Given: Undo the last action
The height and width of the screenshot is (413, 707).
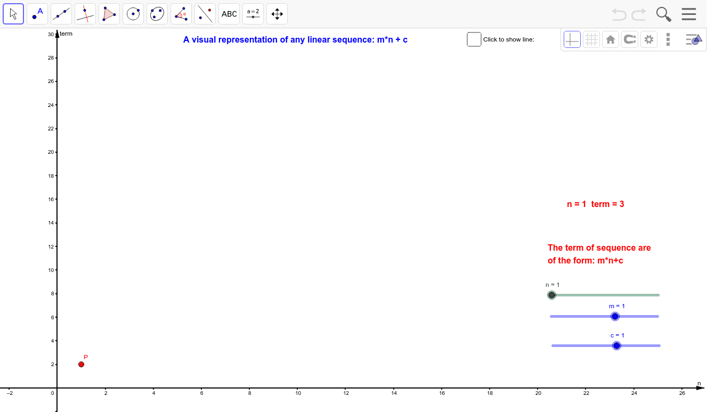Looking at the screenshot, I should pos(619,14).
